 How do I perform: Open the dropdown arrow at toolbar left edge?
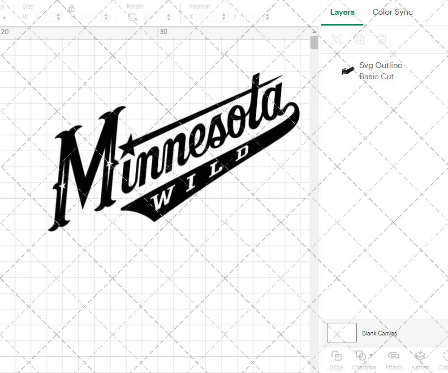[4, 18]
